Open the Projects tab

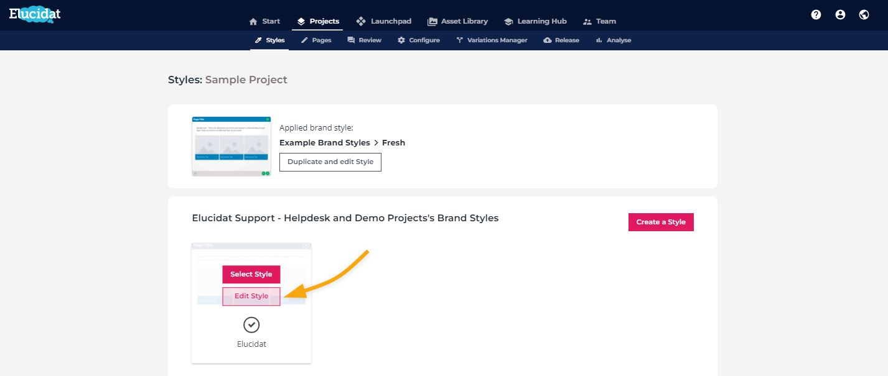[x=318, y=21]
